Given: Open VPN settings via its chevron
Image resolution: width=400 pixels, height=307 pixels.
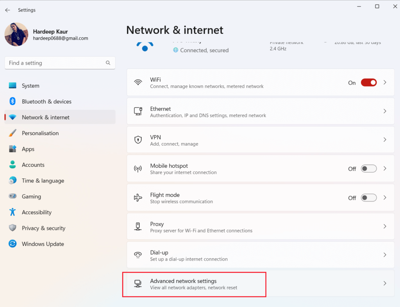Looking at the screenshot, I should (385, 140).
